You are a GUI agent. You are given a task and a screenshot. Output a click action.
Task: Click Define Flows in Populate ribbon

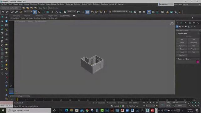click(x=15, y=18)
